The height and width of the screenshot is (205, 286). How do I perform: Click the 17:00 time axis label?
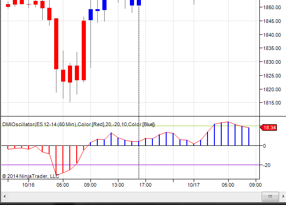coord(146,185)
